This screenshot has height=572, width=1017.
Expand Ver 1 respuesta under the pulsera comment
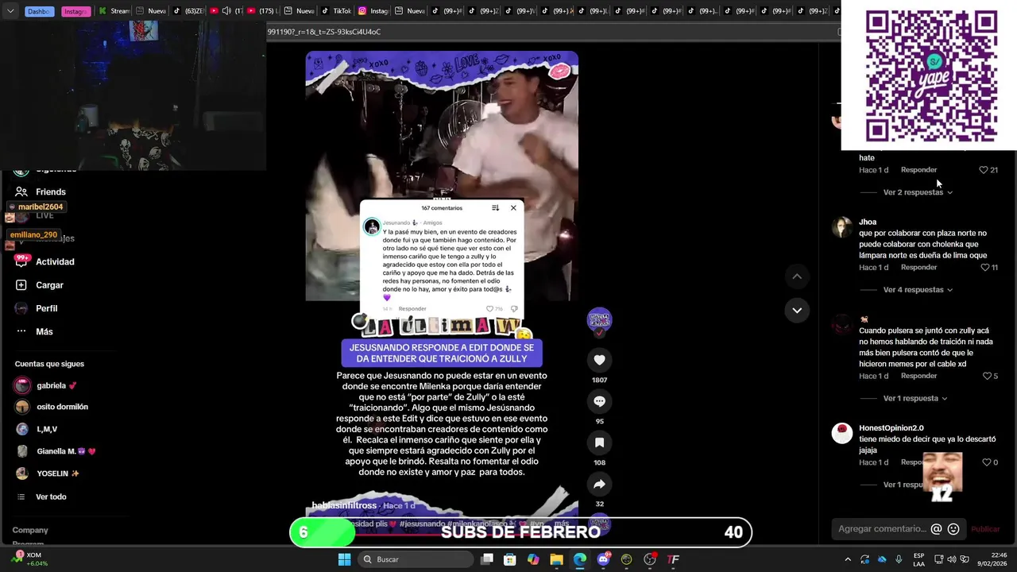tap(915, 398)
